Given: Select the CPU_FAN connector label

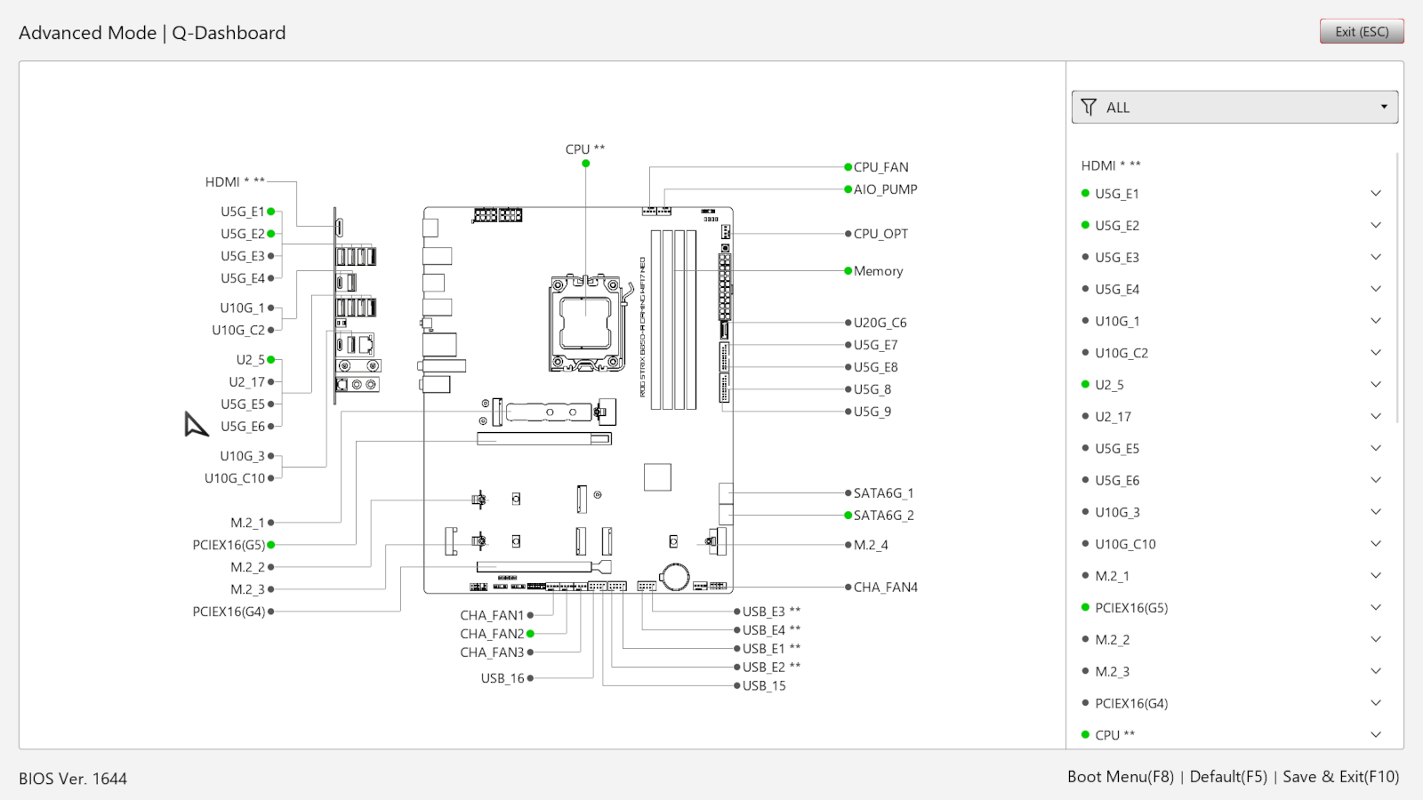Looking at the screenshot, I should coord(880,167).
